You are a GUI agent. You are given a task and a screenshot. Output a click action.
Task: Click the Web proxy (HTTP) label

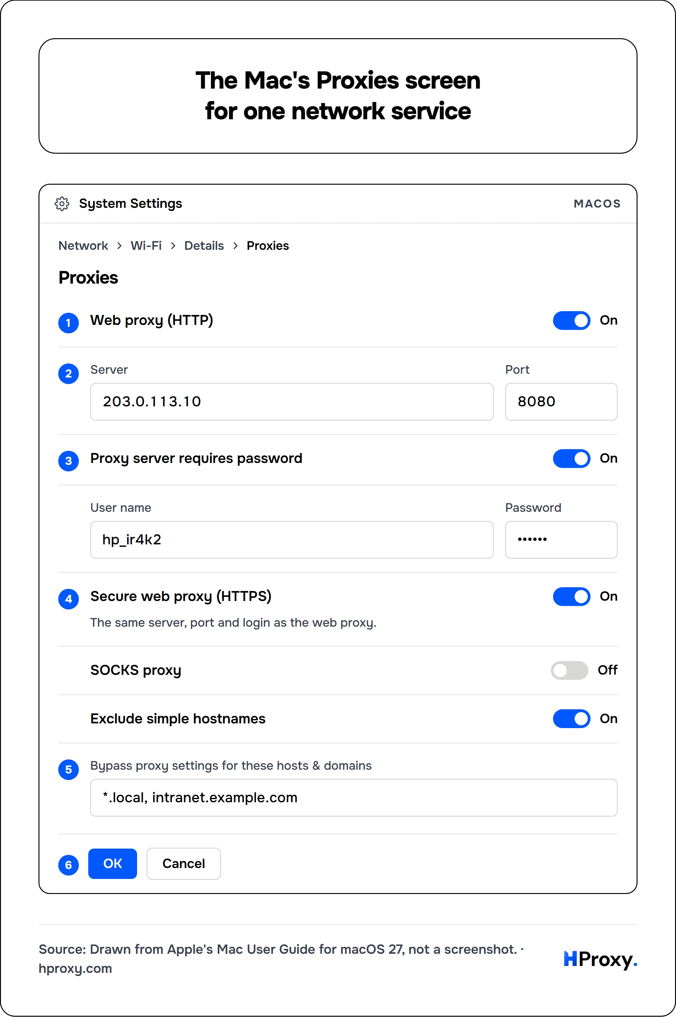(x=152, y=321)
